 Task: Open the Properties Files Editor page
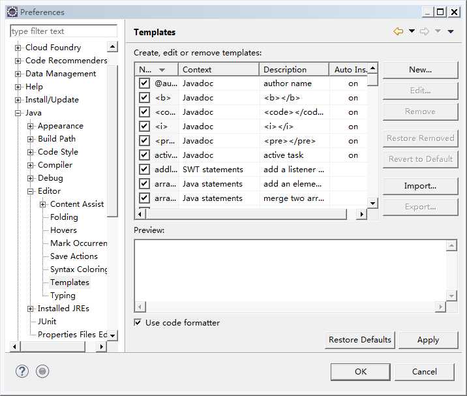(72, 335)
